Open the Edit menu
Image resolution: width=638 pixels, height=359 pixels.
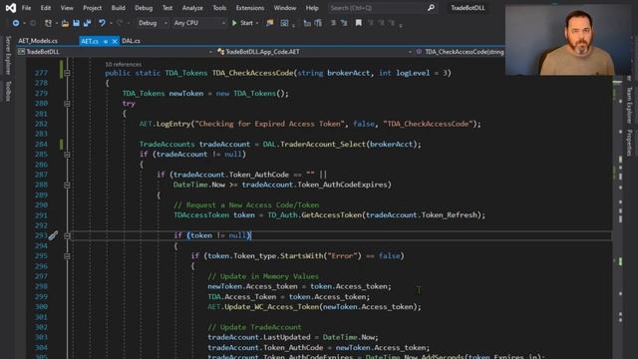pyautogui.click(x=46, y=8)
